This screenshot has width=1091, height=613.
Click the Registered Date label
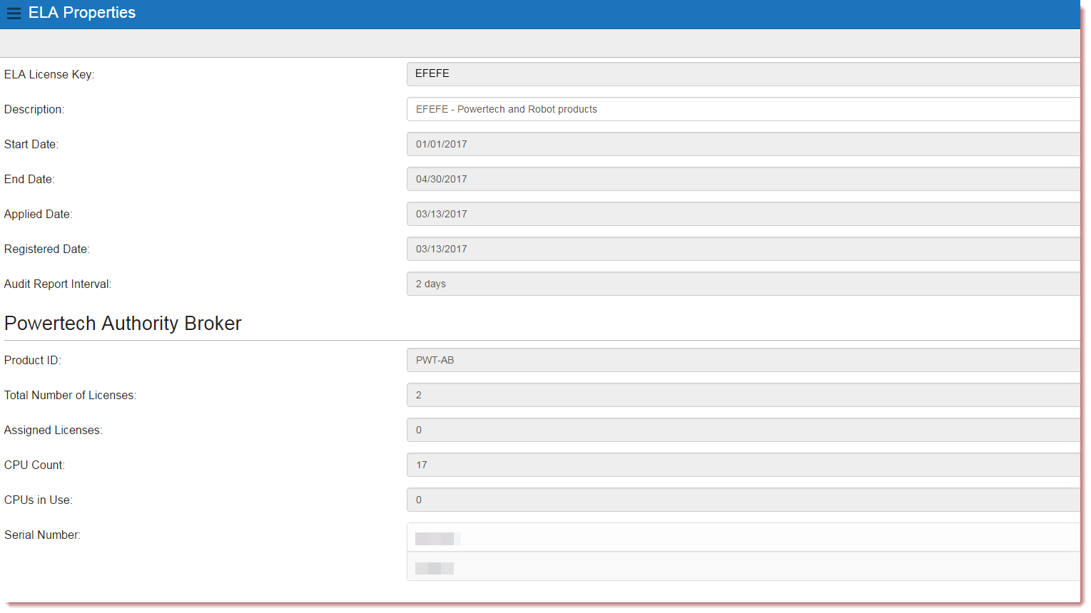click(x=47, y=249)
